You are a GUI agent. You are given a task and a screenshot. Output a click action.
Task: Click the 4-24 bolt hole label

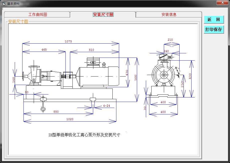107,106
